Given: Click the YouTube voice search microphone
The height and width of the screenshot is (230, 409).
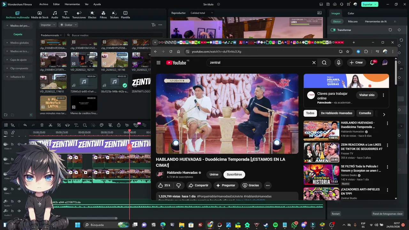Looking at the screenshot, I should point(338,63).
